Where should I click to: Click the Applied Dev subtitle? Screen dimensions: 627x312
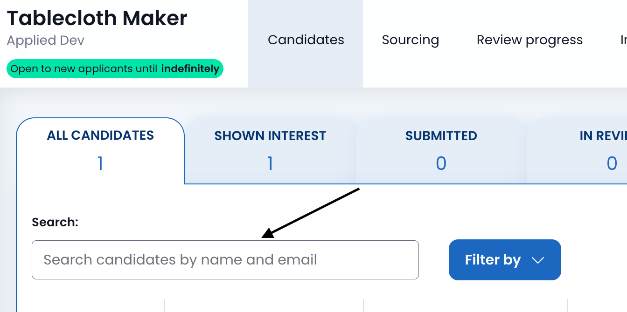[46, 40]
